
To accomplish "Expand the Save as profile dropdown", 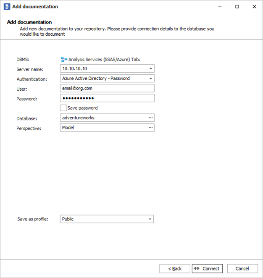I will pos(150,219).
